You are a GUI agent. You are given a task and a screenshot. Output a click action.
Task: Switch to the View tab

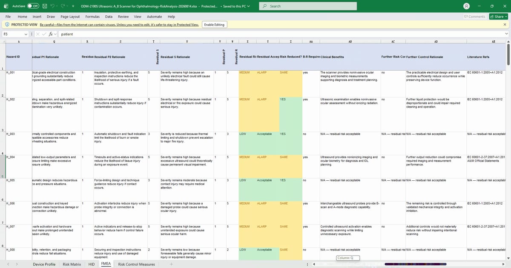[138, 17]
